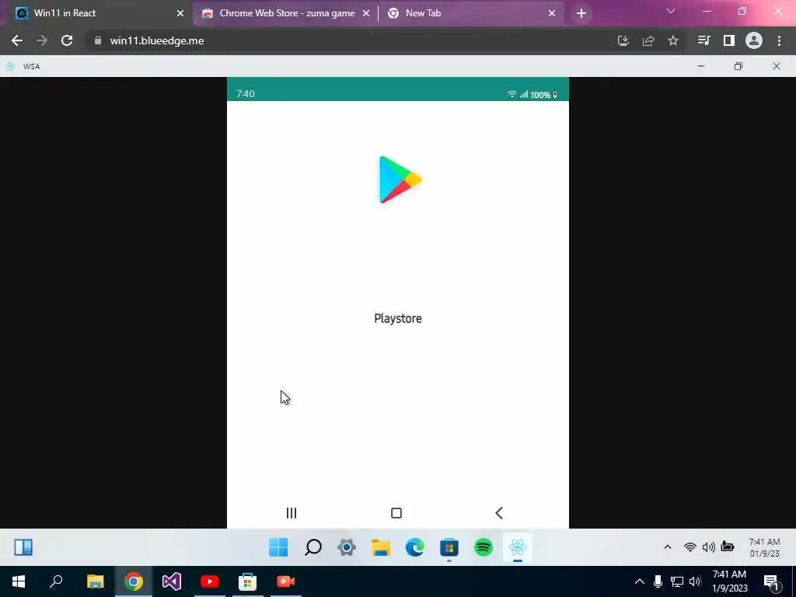Open Chrome profile avatar
The width and height of the screenshot is (796, 597).
pyautogui.click(x=754, y=40)
